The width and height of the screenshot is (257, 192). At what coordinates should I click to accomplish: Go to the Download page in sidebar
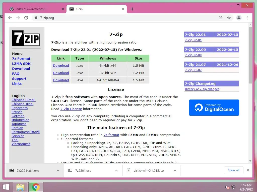tap(21, 68)
